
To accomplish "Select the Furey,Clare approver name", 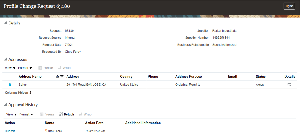I will coord(54,131).
